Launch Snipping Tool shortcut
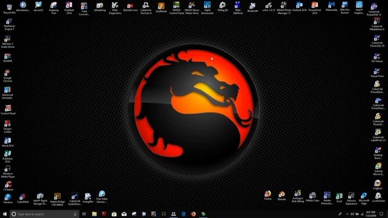 (x=54, y=8)
